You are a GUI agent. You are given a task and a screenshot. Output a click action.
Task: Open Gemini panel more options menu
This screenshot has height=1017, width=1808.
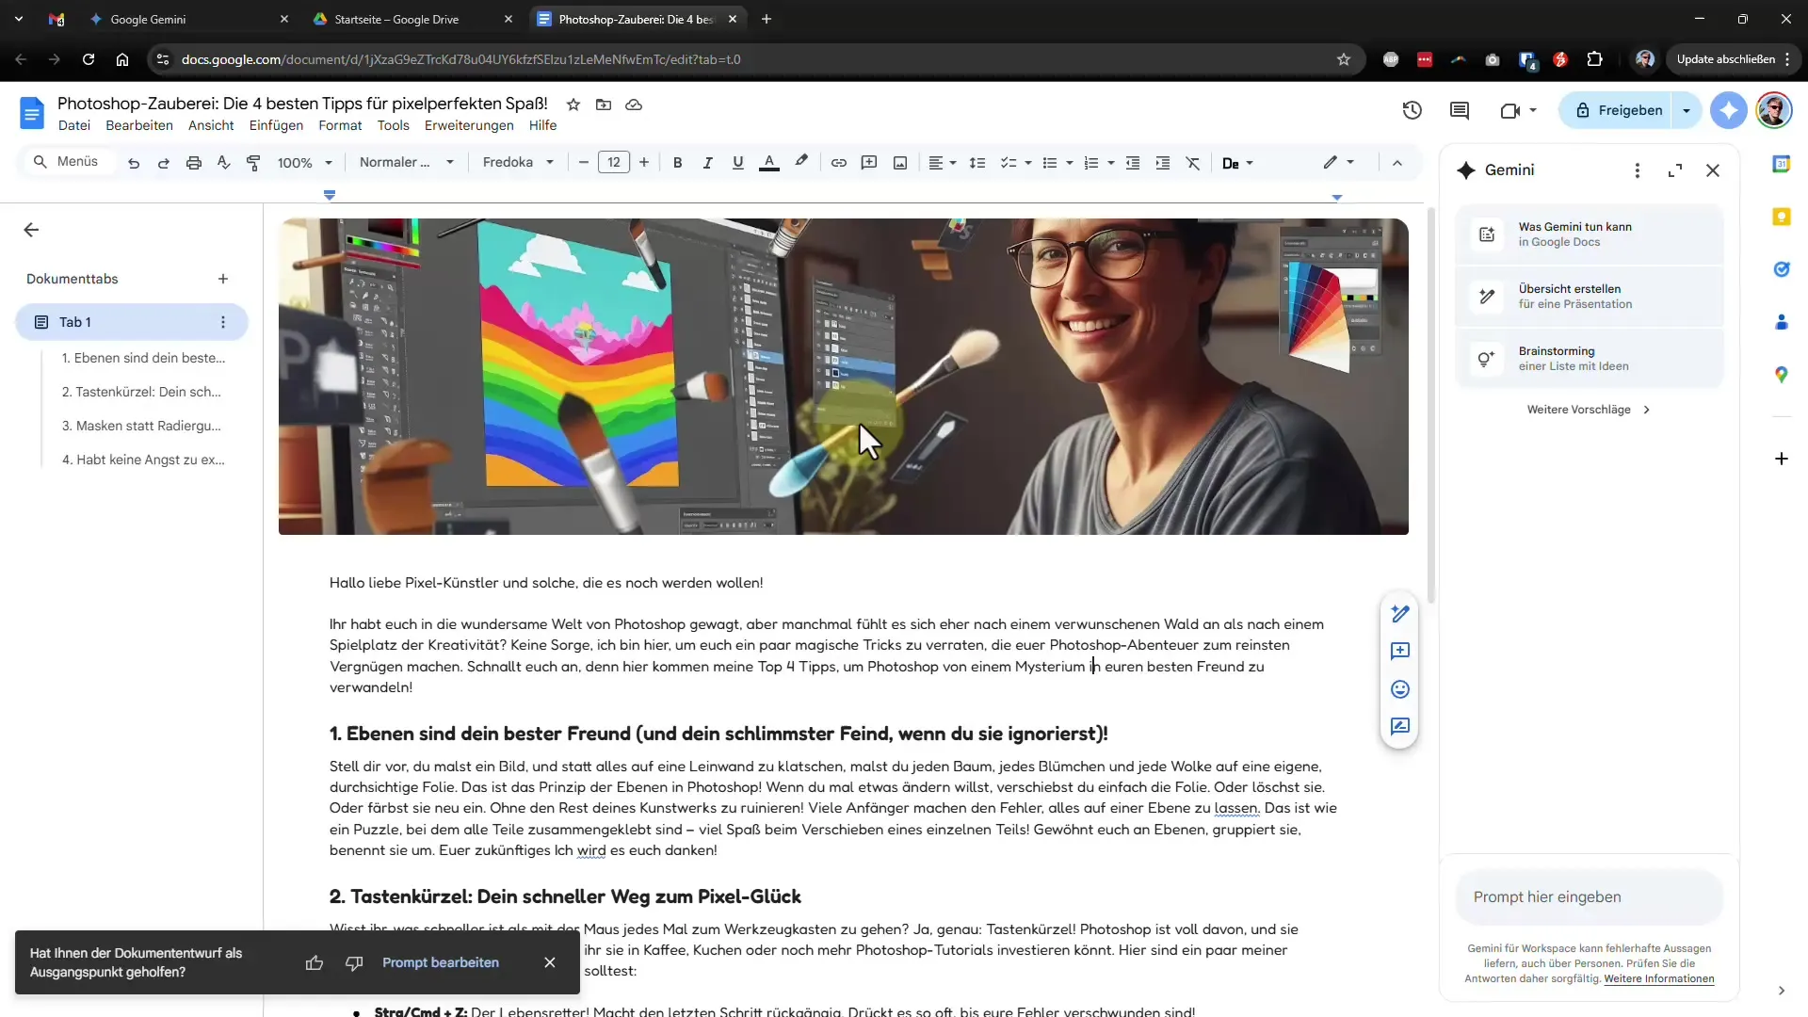(x=1638, y=170)
